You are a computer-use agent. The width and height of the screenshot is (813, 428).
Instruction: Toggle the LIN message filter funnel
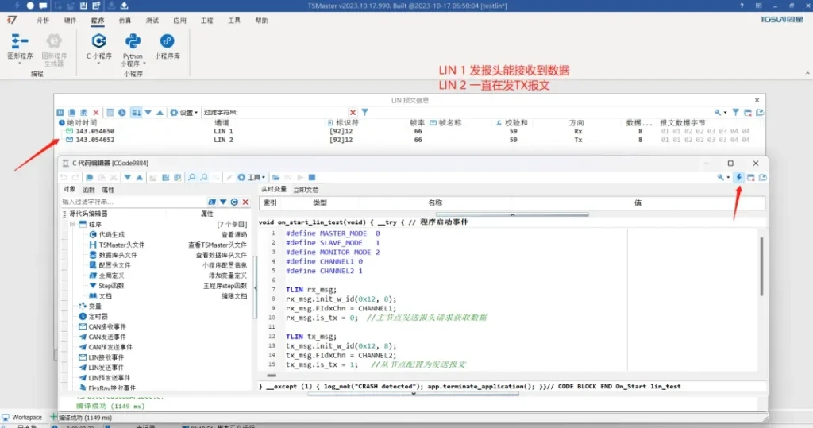point(365,113)
